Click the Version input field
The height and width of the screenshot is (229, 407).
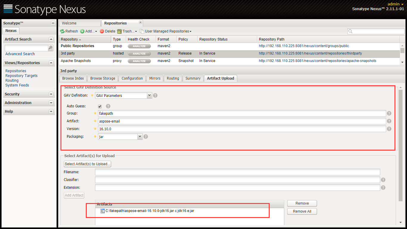242,129
